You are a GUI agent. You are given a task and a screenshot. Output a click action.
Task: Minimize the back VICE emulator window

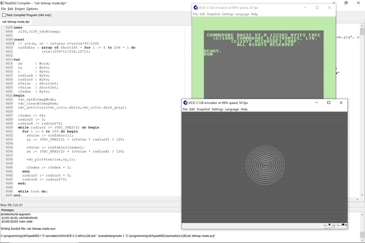pyautogui.click(x=304, y=8)
